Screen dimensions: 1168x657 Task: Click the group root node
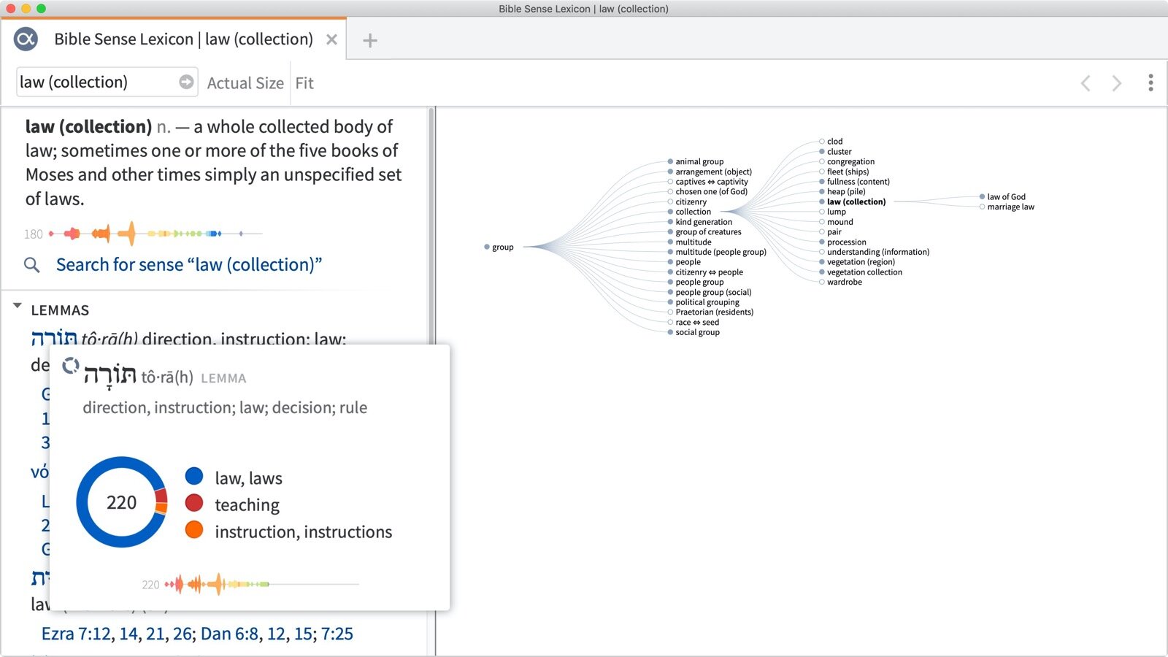[499, 247]
